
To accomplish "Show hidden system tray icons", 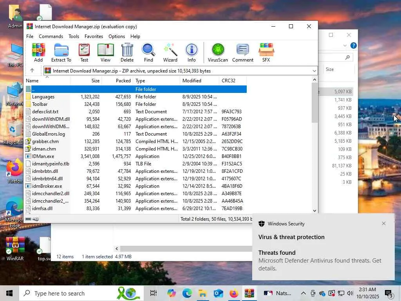I will click(x=303, y=293).
